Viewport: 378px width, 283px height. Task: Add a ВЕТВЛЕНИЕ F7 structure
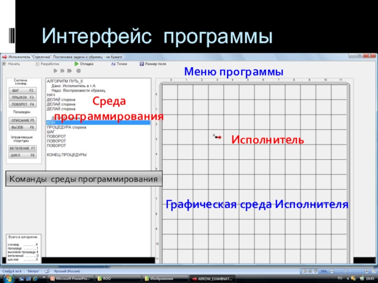click(23, 148)
